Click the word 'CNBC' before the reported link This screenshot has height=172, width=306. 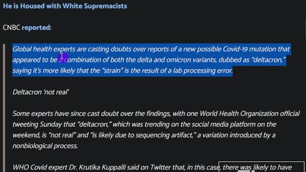coord(11,28)
